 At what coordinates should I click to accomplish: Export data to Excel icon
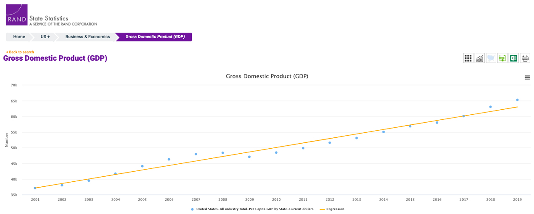[x=513, y=58]
